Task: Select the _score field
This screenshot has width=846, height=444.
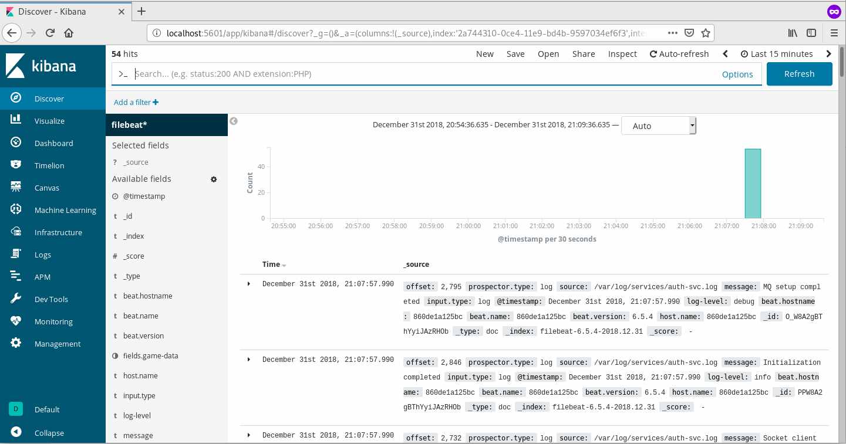Action: pos(133,256)
